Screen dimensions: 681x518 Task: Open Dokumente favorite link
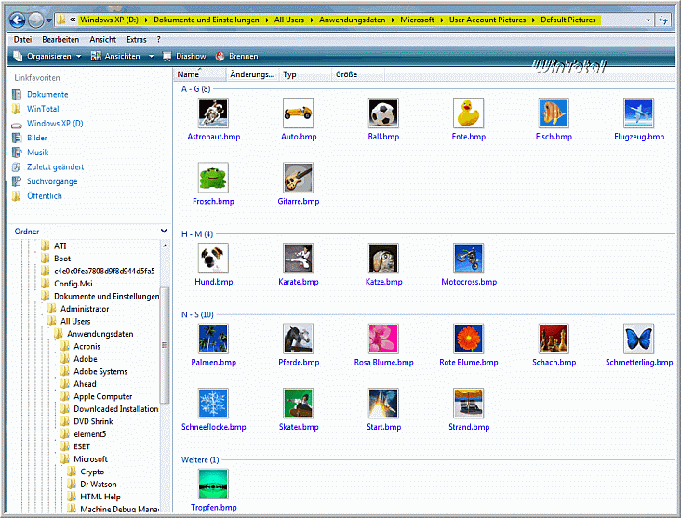point(47,94)
